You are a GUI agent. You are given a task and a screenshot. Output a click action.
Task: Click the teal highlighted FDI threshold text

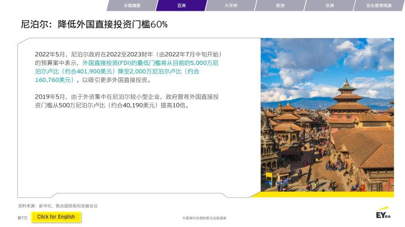tap(127, 71)
